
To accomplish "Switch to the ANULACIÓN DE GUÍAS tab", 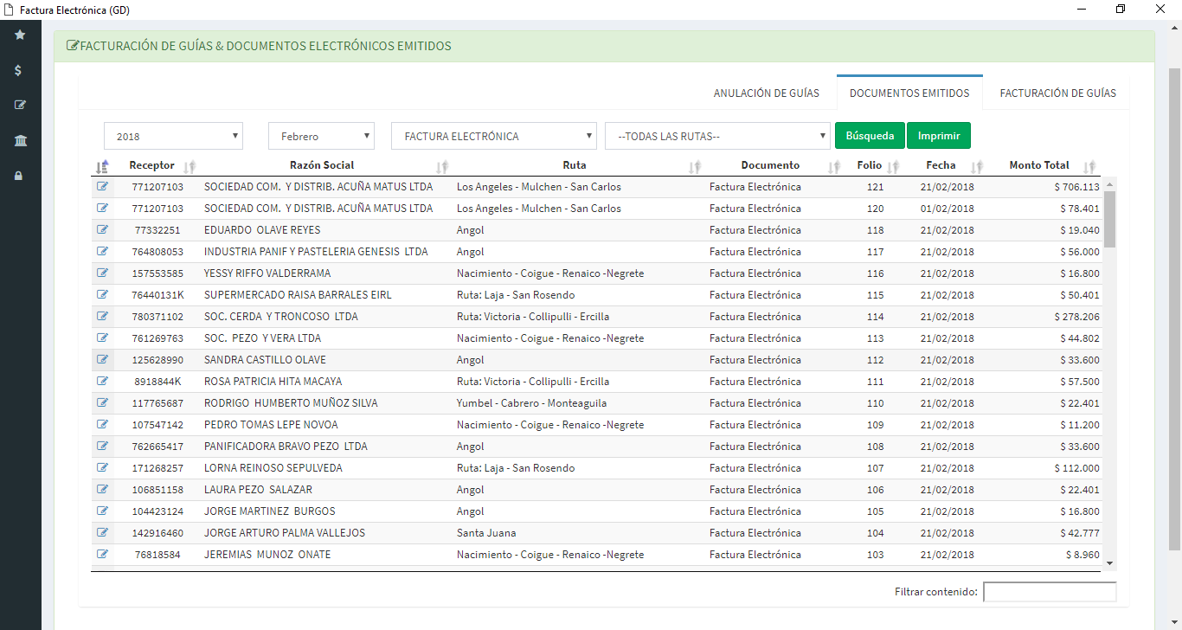I will [x=766, y=93].
